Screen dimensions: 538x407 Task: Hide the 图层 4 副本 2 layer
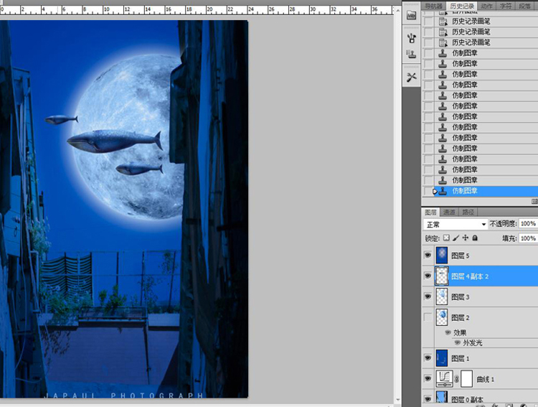(x=428, y=276)
